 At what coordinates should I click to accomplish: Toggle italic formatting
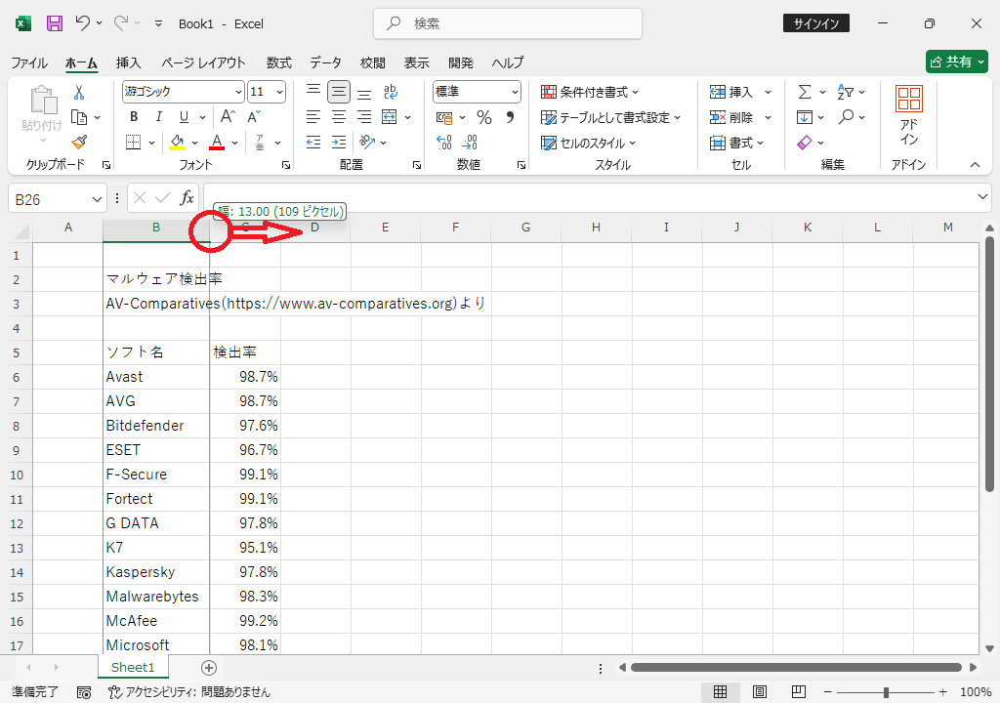click(x=158, y=117)
